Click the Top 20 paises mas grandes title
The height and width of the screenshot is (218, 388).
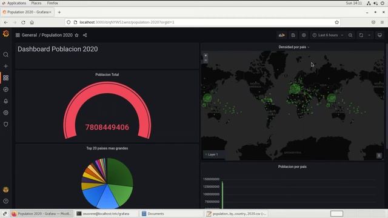[x=107, y=148]
